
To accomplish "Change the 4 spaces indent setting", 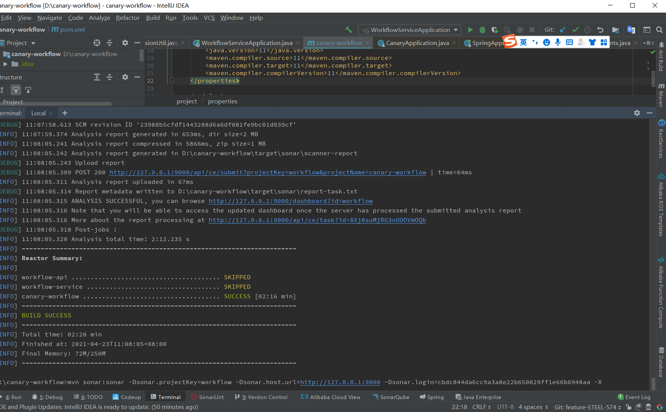I will (533, 407).
